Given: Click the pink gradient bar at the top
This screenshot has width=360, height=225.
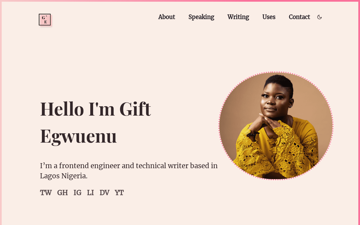Looking at the screenshot, I should 180,1.
